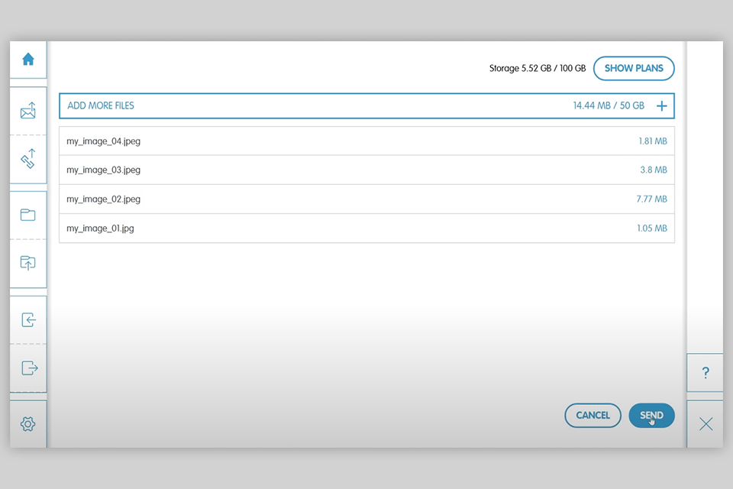Open help with the question mark icon
Image resolution: width=733 pixels, height=489 pixels.
tap(706, 373)
